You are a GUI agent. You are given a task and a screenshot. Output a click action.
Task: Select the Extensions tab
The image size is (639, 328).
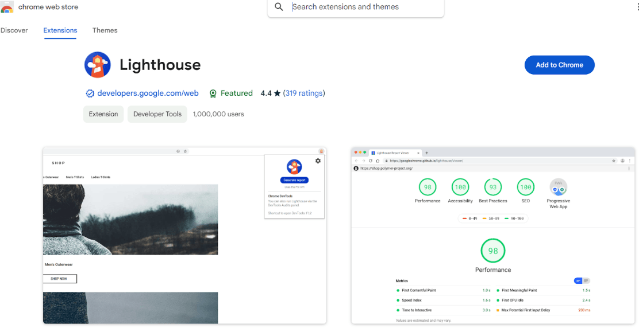60,30
